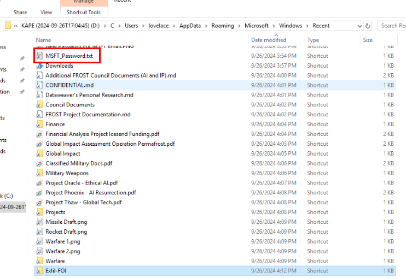406x279 pixels.
Task: Select the CONFIDENTIAL.md file icon
Action: click(39, 85)
